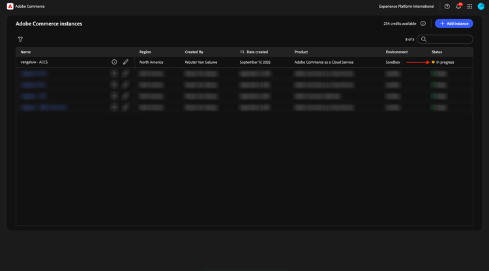Screen dimensions: 489x271
Task: Click the September 17, 2025 date cell
Action: [x=255, y=62]
